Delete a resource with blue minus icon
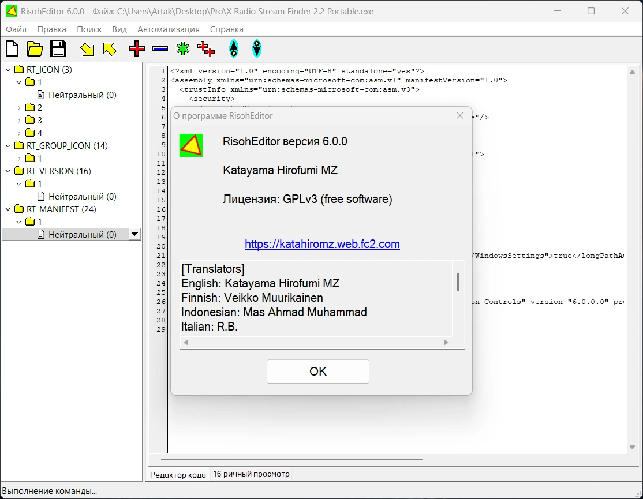Screen dimensions: 643x499 pyautogui.click(x=159, y=49)
